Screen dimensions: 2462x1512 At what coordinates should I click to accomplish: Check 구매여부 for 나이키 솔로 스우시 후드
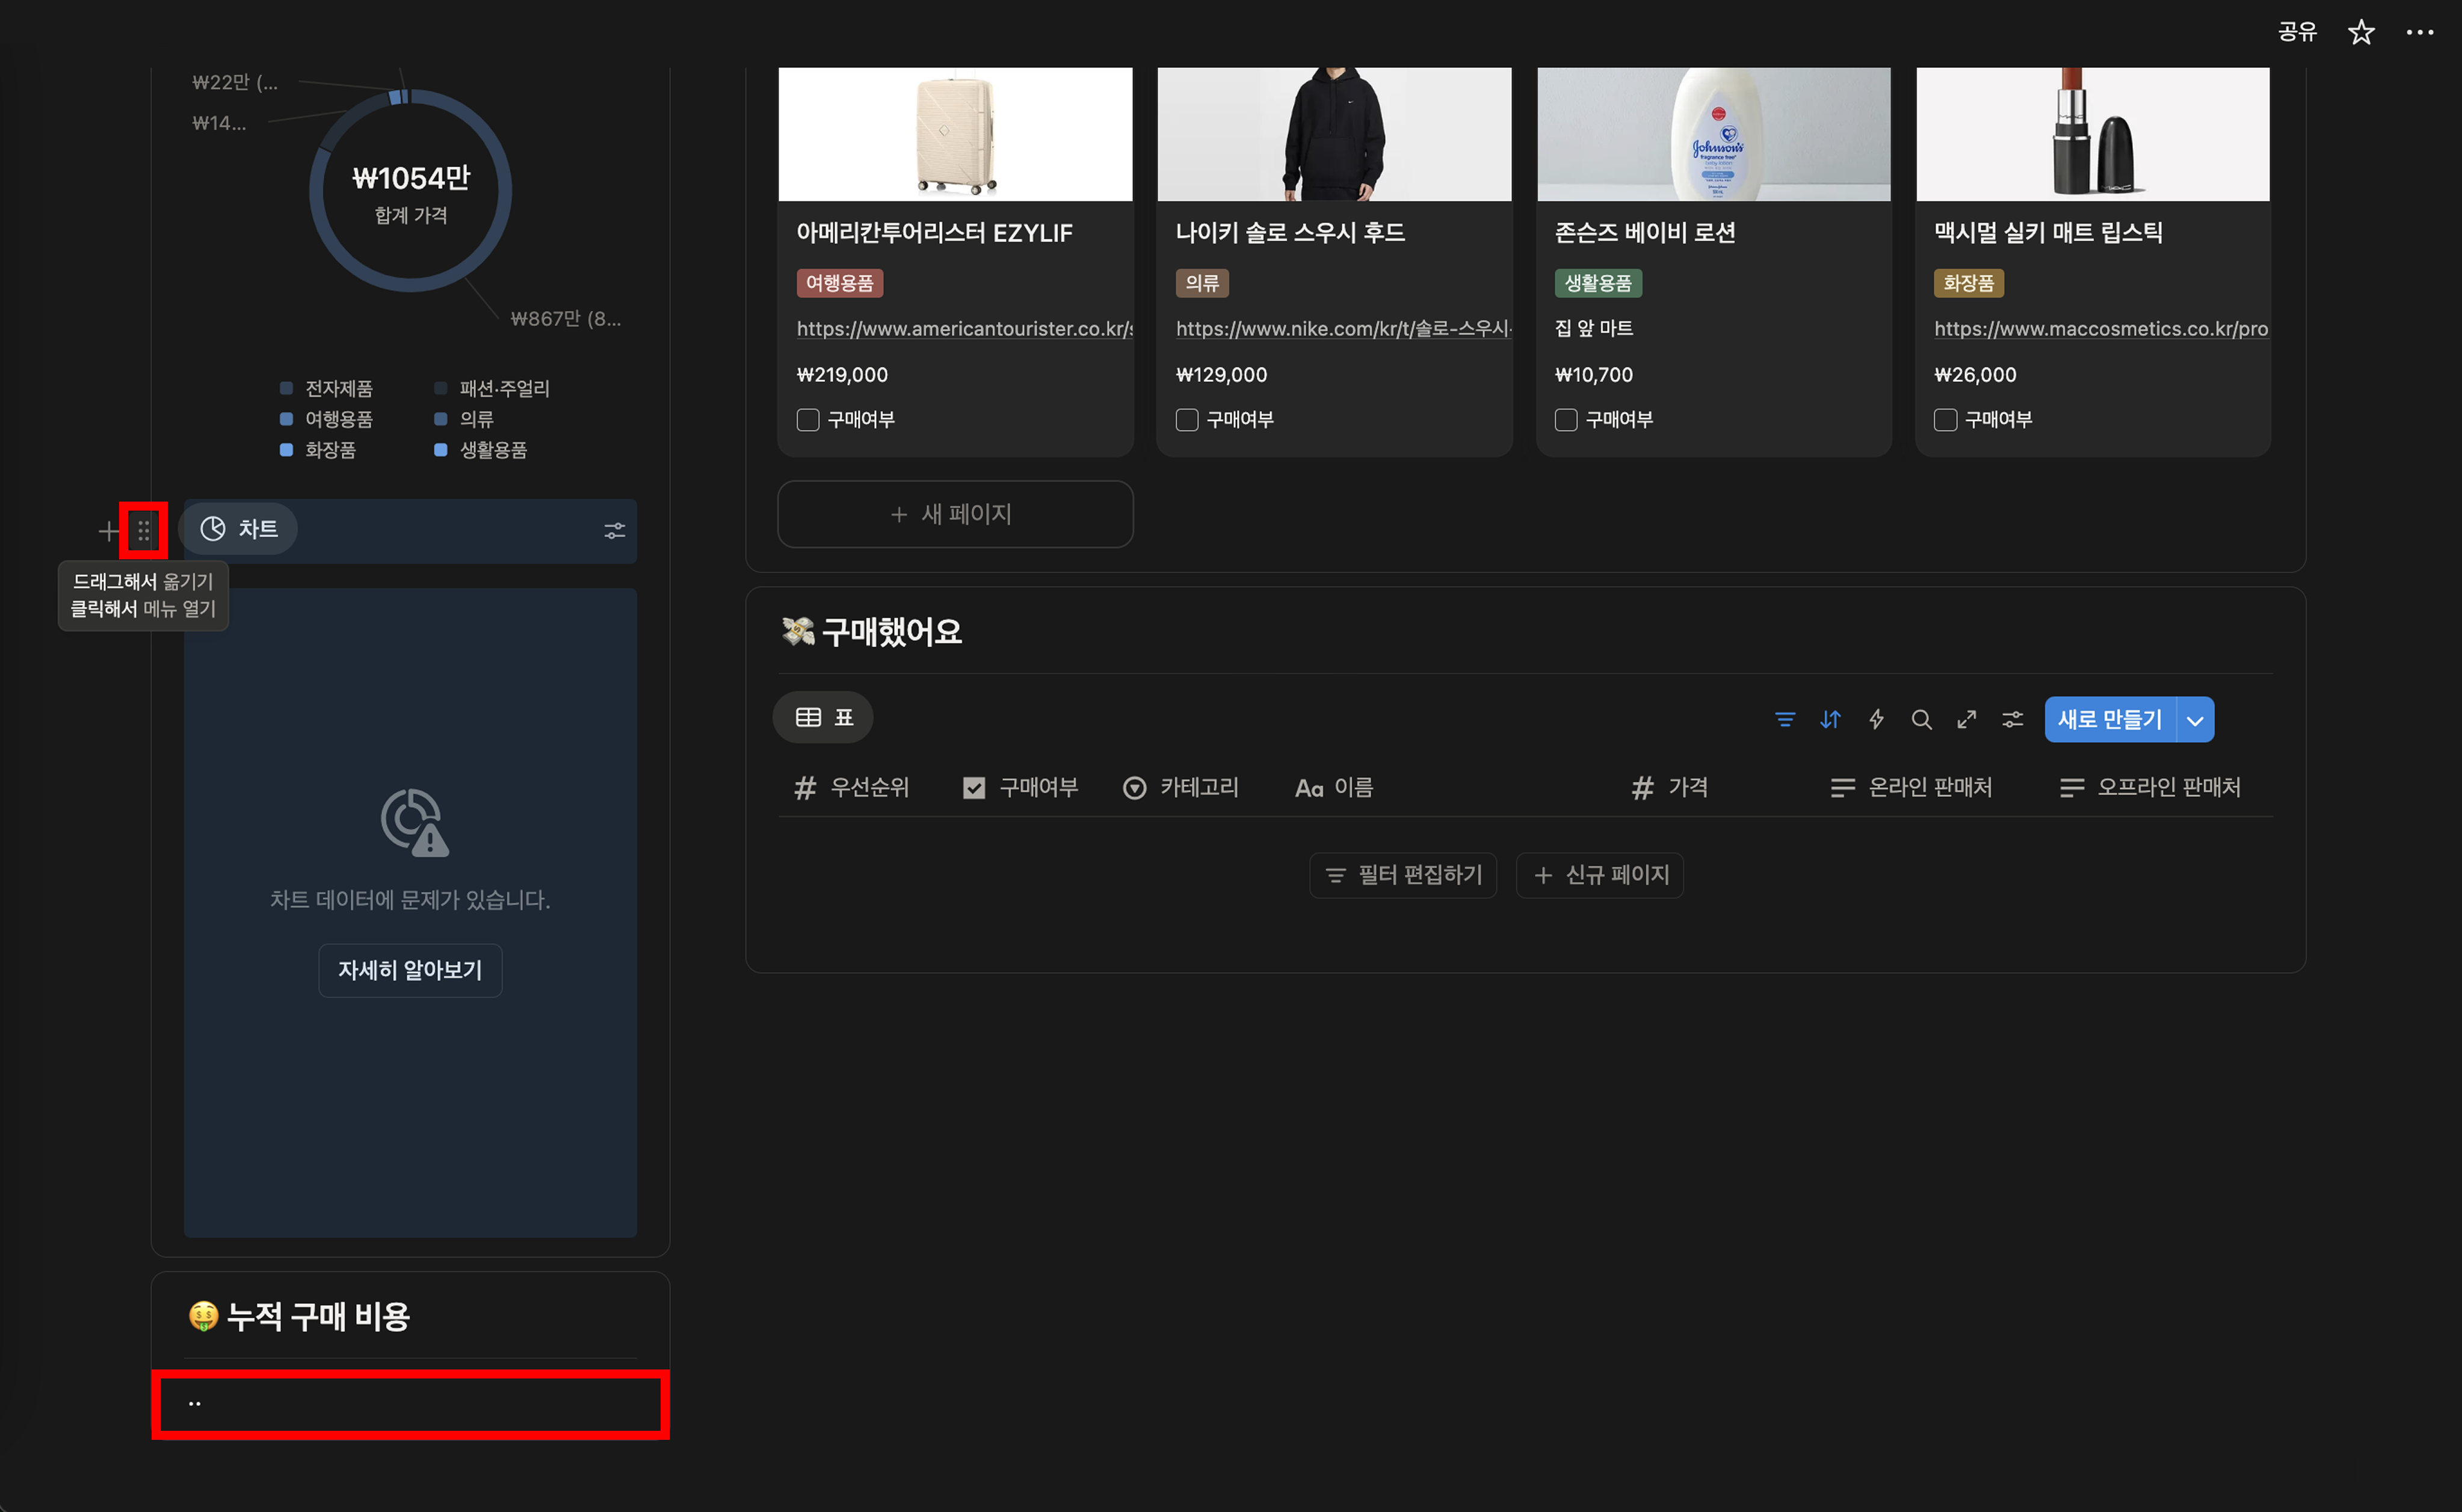coord(1186,420)
